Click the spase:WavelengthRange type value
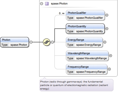The image size is (118, 92). coord(91,58)
